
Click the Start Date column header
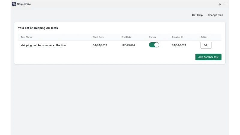(98, 37)
